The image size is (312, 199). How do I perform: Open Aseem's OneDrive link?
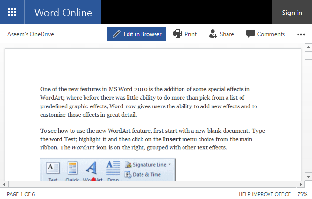30,34
